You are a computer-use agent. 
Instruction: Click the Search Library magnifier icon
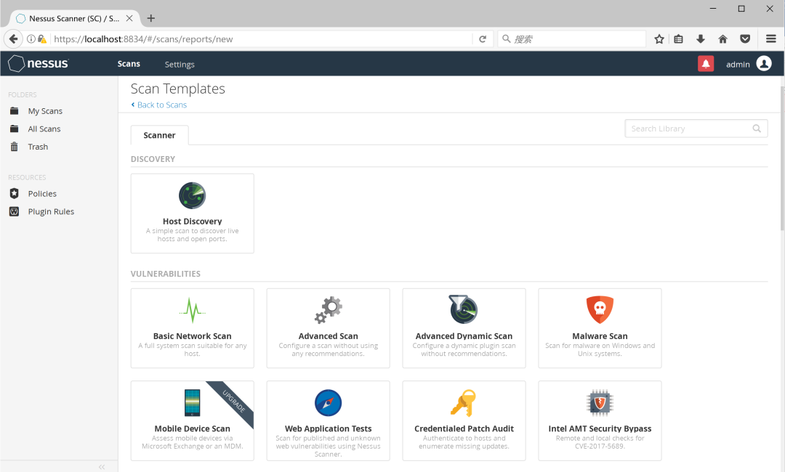coord(757,129)
